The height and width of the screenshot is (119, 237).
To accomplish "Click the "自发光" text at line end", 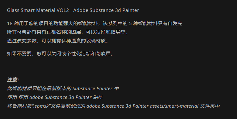I will coord(175,24).
